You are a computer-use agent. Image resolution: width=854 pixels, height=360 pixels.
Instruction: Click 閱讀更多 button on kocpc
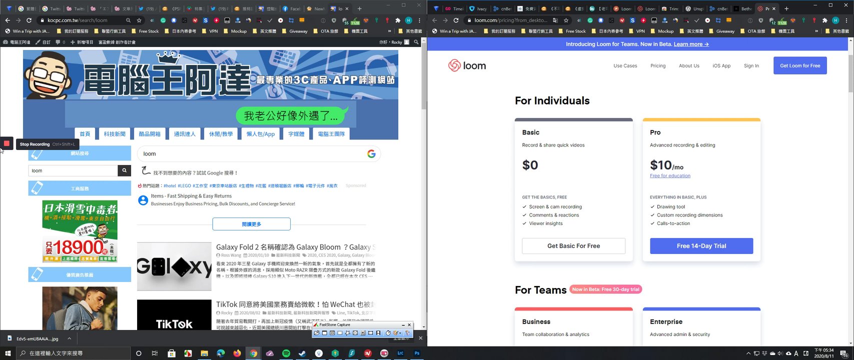pyautogui.click(x=251, y=224)
